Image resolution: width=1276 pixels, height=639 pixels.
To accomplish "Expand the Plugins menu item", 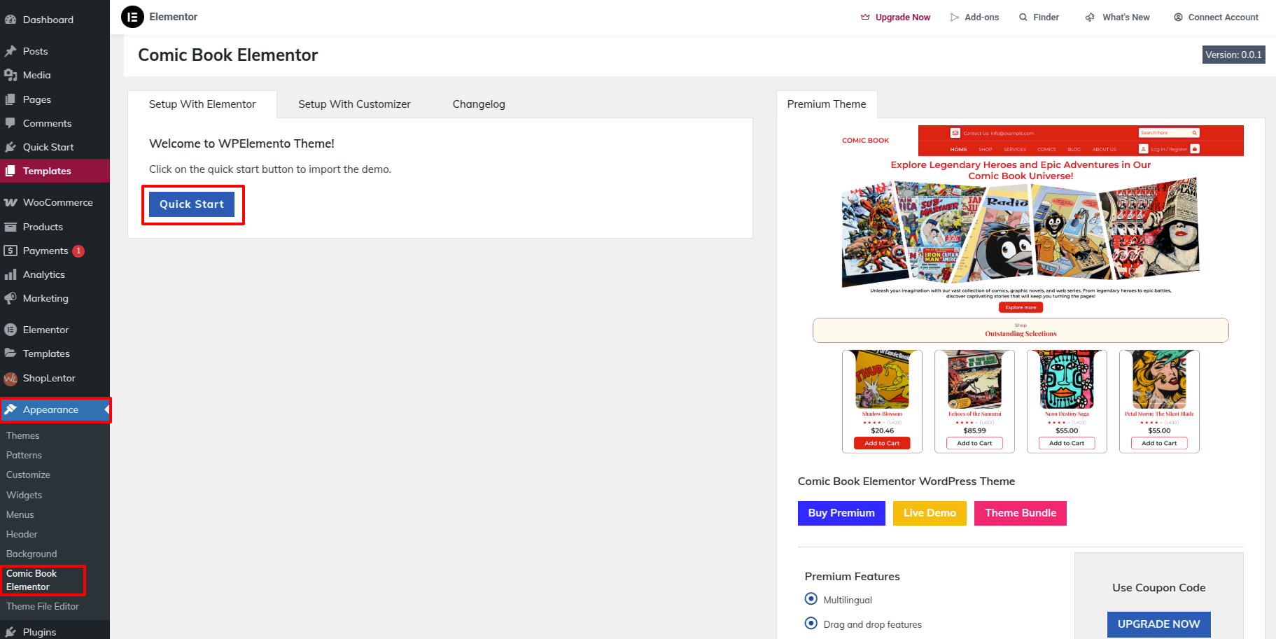I will [39, 631].
